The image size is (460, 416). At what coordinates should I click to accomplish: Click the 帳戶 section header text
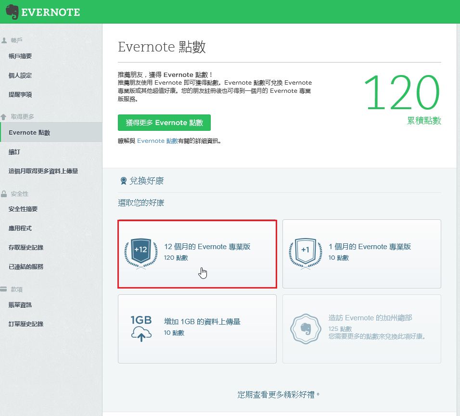(17, 40)
